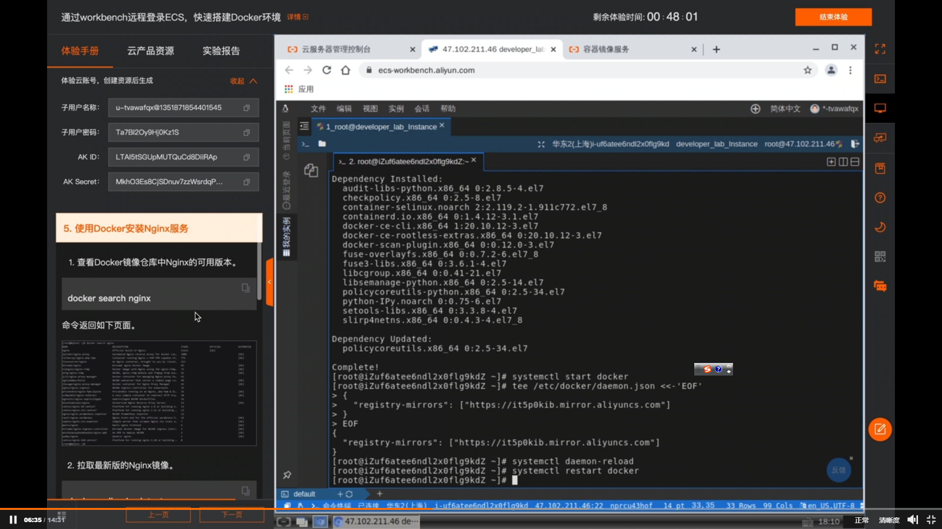Go to browser home page
The width and height of the screenshot is (942, 529).
pos(345,70)
